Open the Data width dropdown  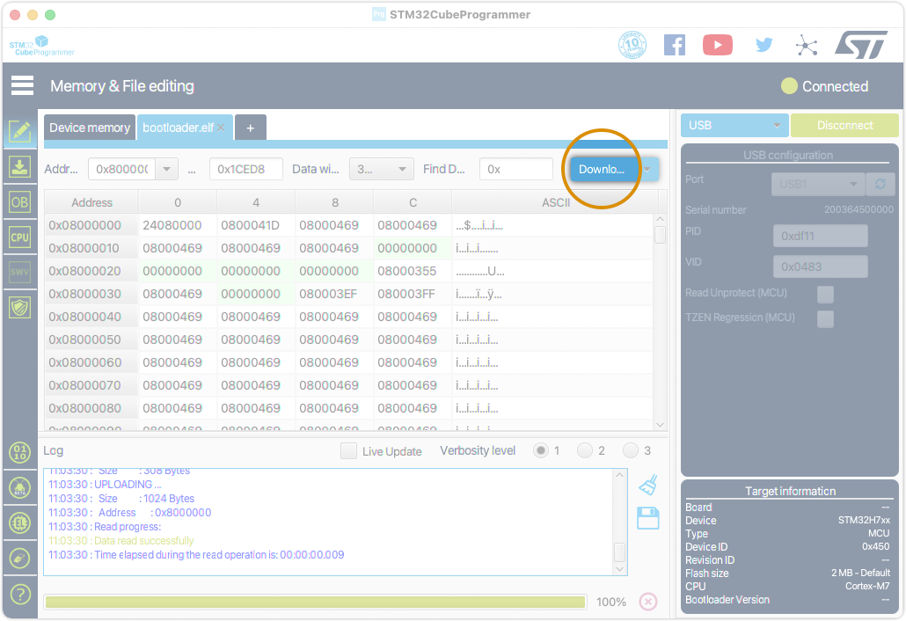[x=382, y=169]
